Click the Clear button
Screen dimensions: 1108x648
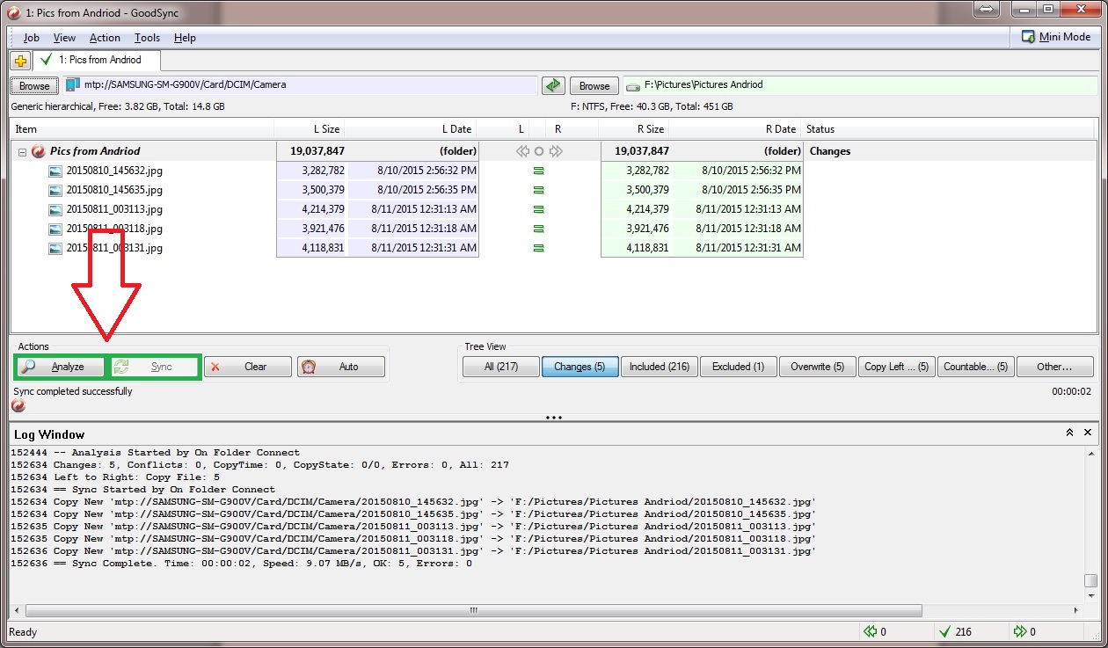coord(249,367)
